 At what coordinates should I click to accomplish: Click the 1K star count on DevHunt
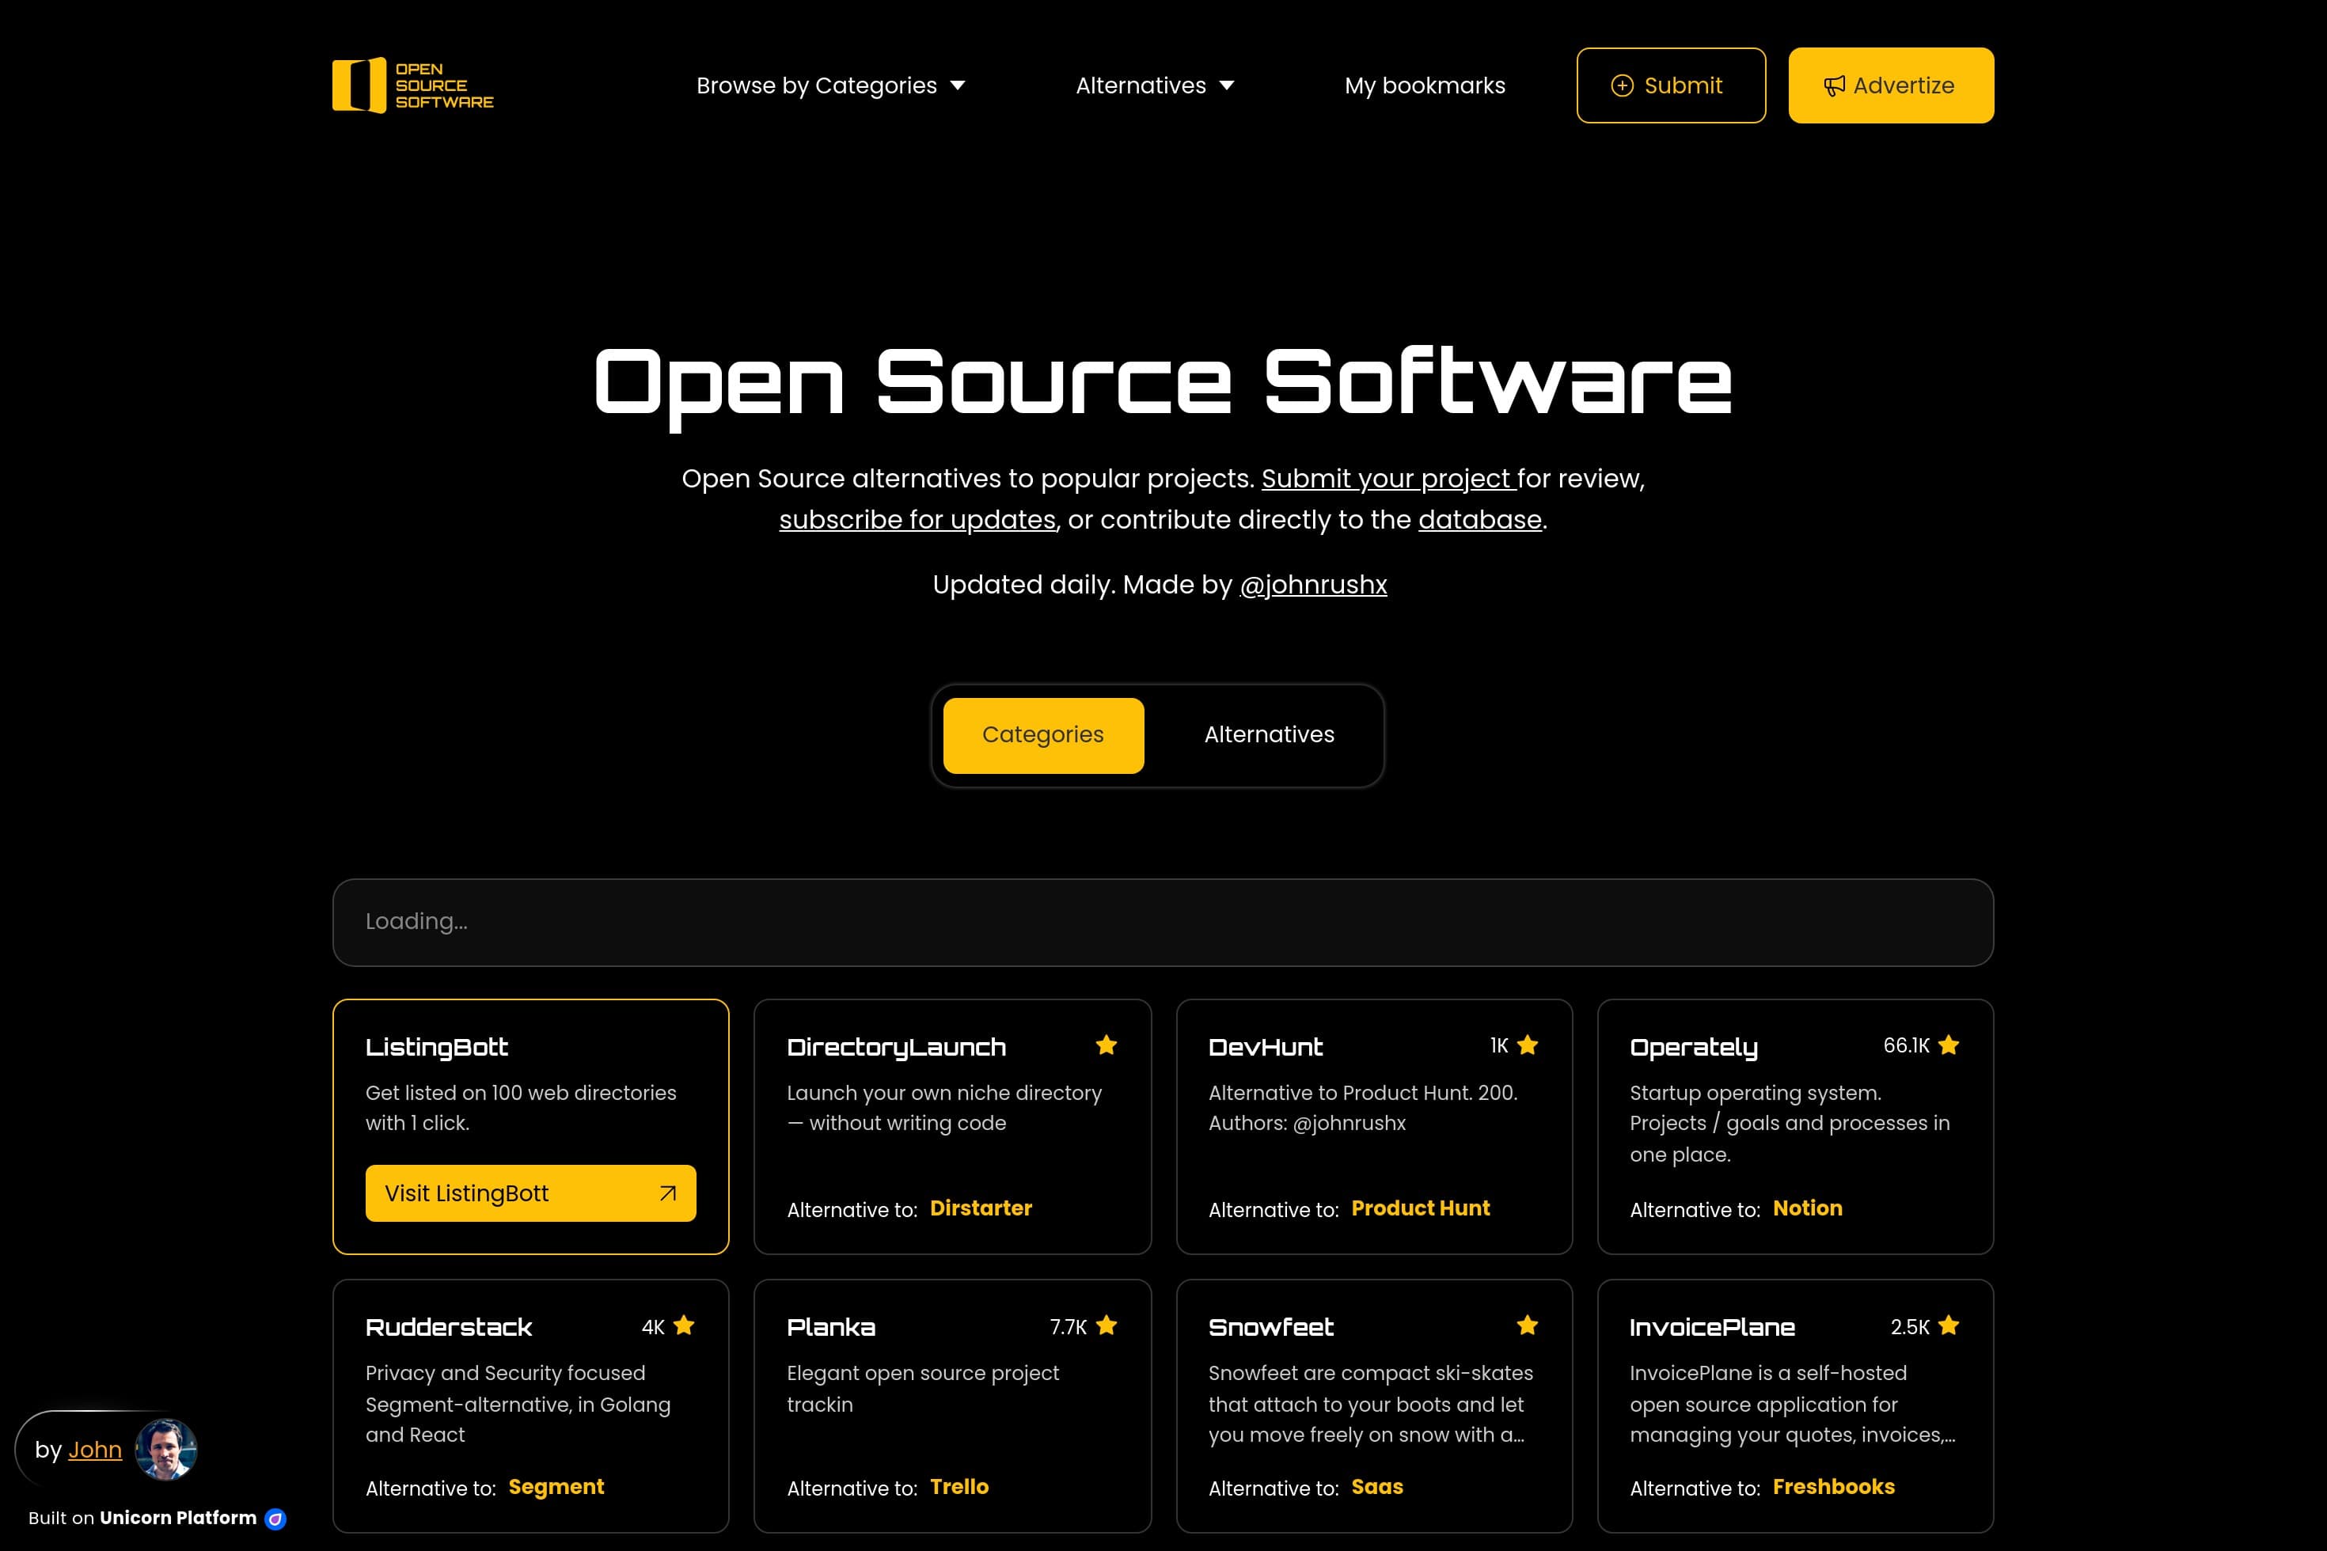(1499, 1045)
